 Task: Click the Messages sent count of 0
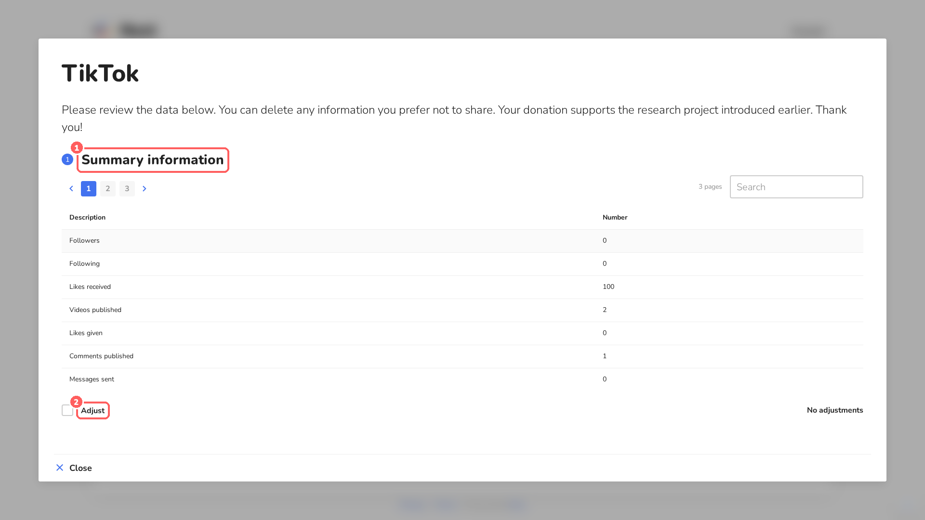coord(605,379)
